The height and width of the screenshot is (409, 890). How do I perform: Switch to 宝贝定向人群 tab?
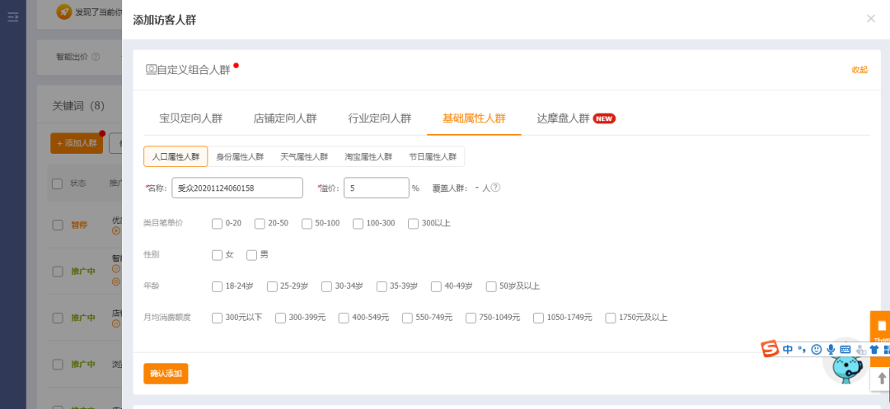[x=190, y=119]
